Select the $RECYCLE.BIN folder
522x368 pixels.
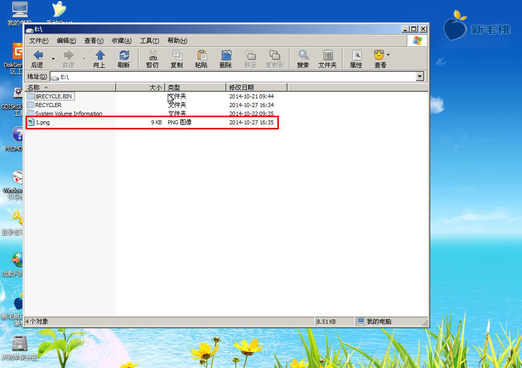click(54, 96)
